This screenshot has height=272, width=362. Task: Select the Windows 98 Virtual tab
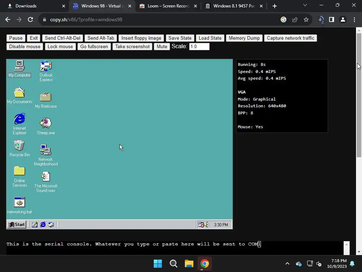(101, 6)
